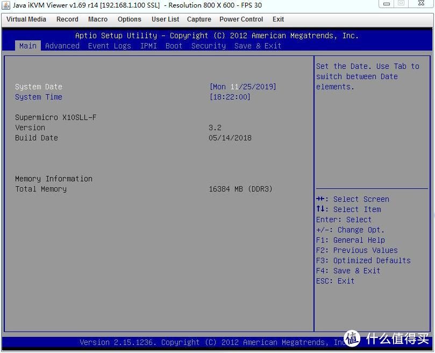
Task: Select the Main BIOS tab
Action: 28,46
